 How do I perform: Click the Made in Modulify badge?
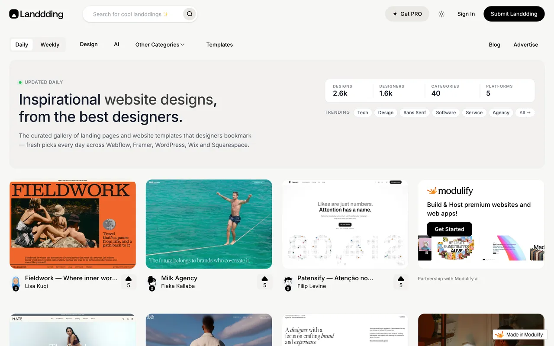coord(520,334)
